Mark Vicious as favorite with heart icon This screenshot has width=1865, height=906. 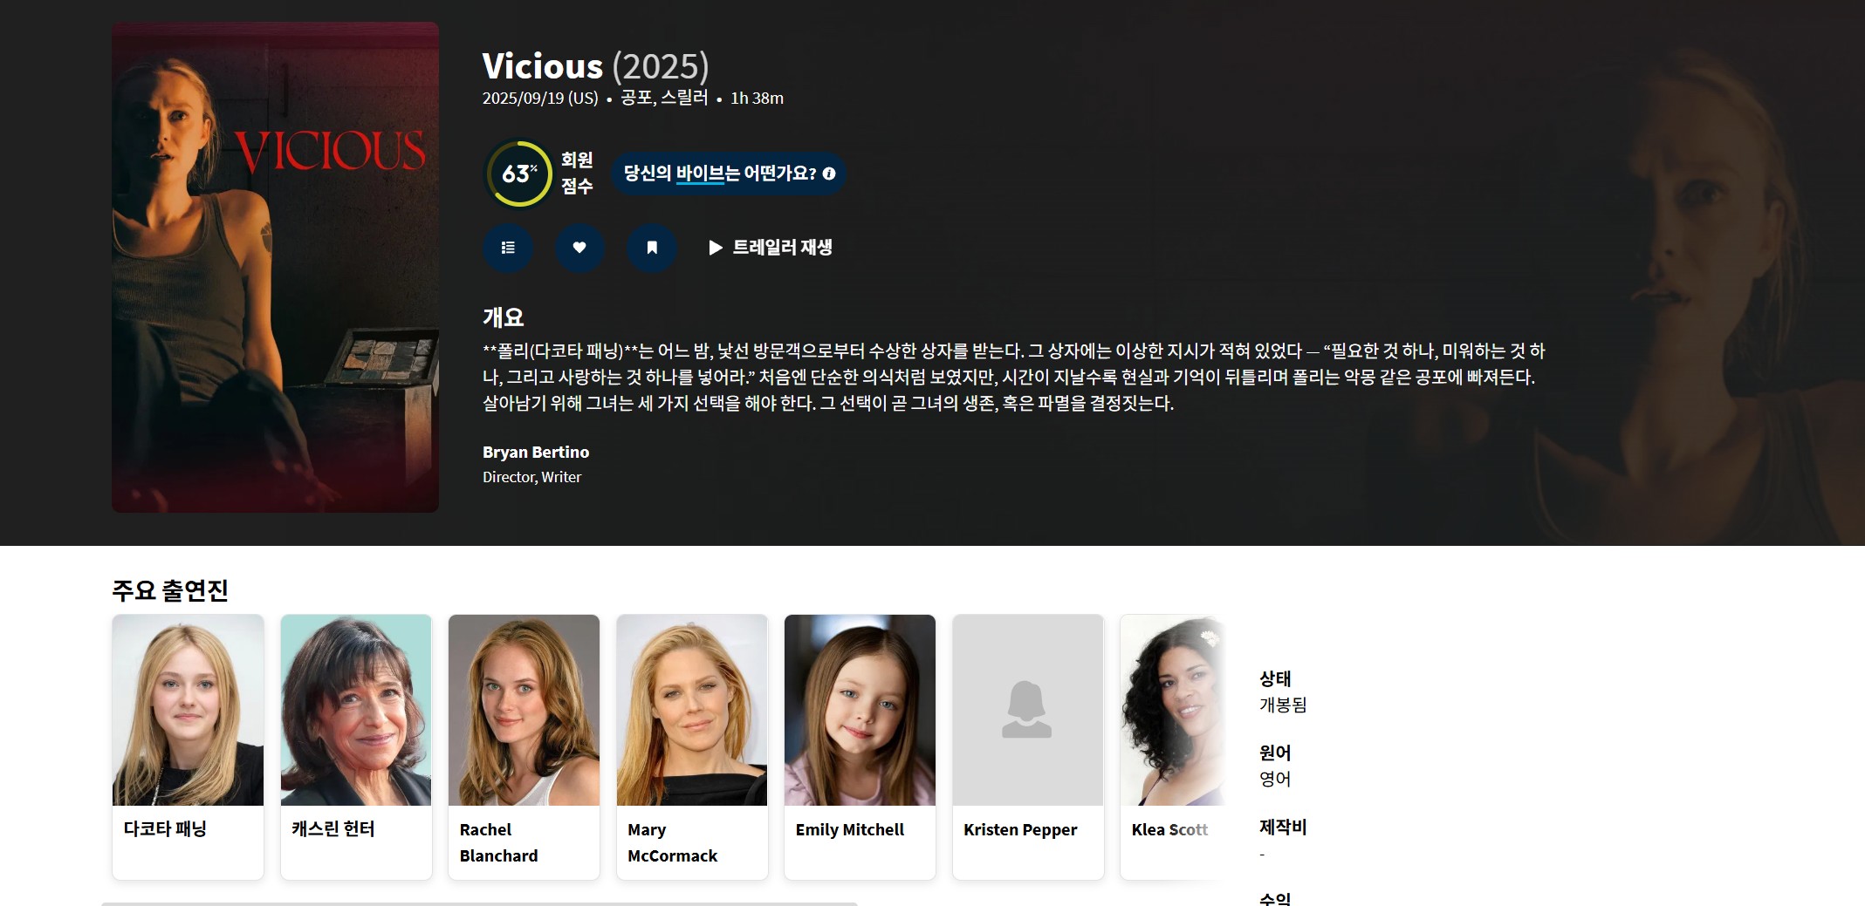click(x=579, y=248)
